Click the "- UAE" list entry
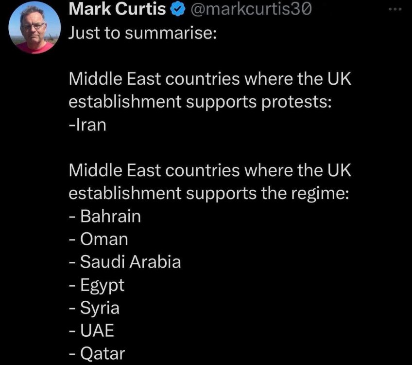 [91, 330]
